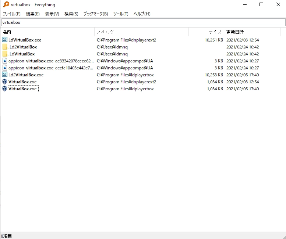Select appicon_virtualbox.exe_ae33342078ecec62 file name
Screen dimensions: 286x239
point(51,61)
